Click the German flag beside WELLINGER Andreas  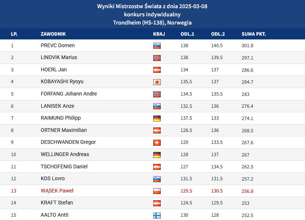click(x=157, y=155)
